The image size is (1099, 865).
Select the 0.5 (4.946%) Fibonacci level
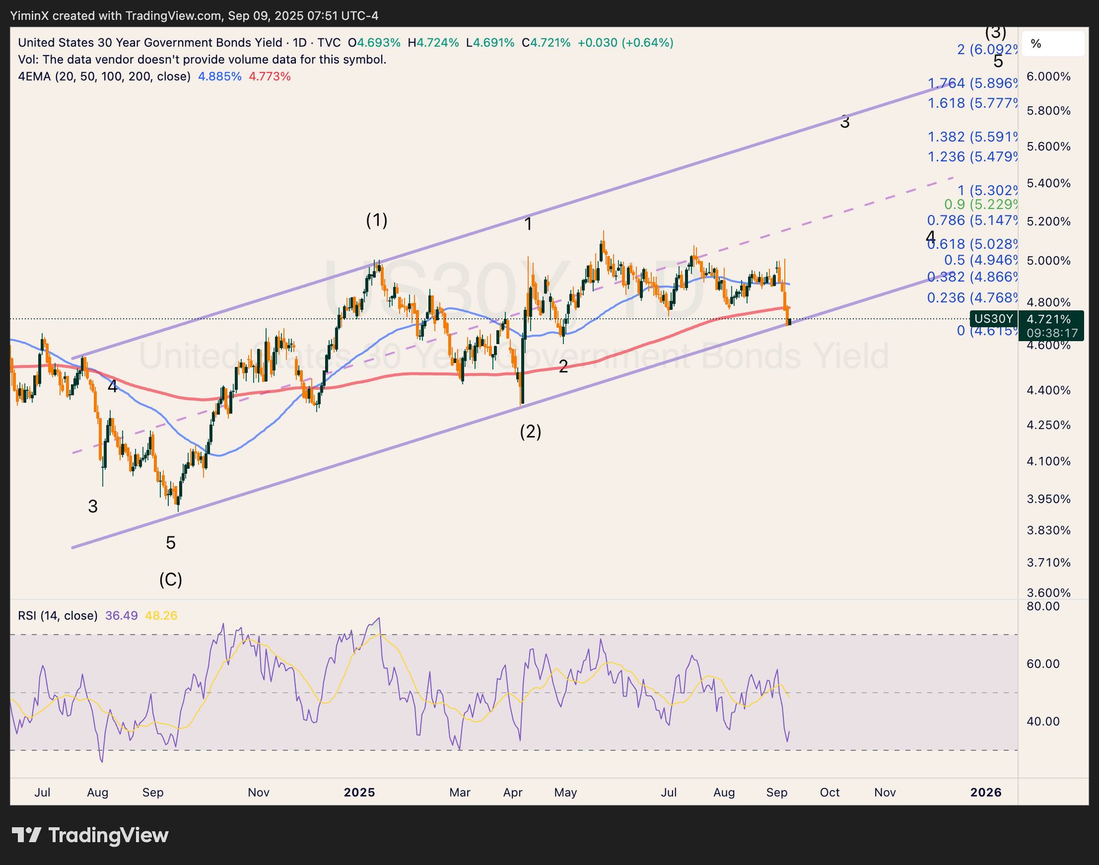[981, 260]
